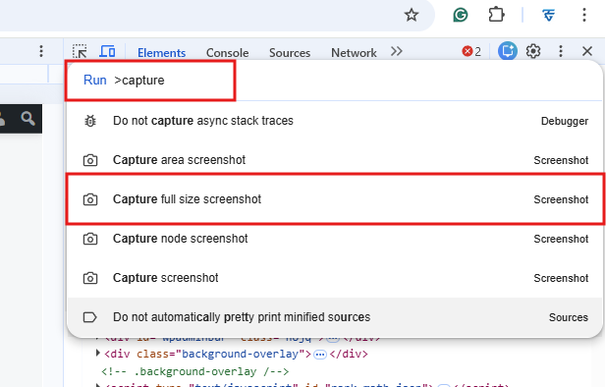Viewport: 606px width, 387px height.
Task: Select the .background-overlay comment line
Action: point(195,371)
